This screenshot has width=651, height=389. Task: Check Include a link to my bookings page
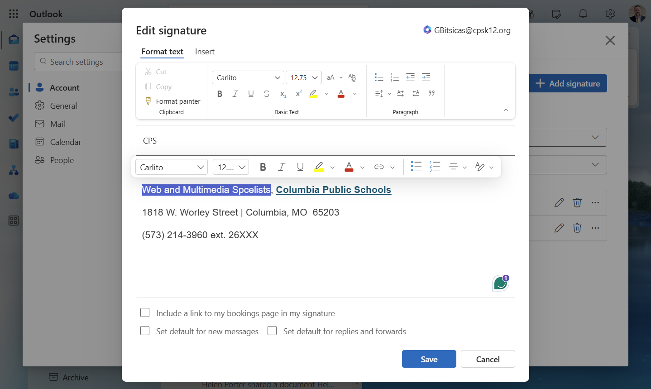(x=145, y=313)
